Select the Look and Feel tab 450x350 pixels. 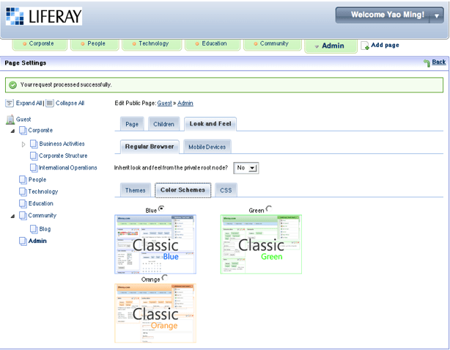210,124
